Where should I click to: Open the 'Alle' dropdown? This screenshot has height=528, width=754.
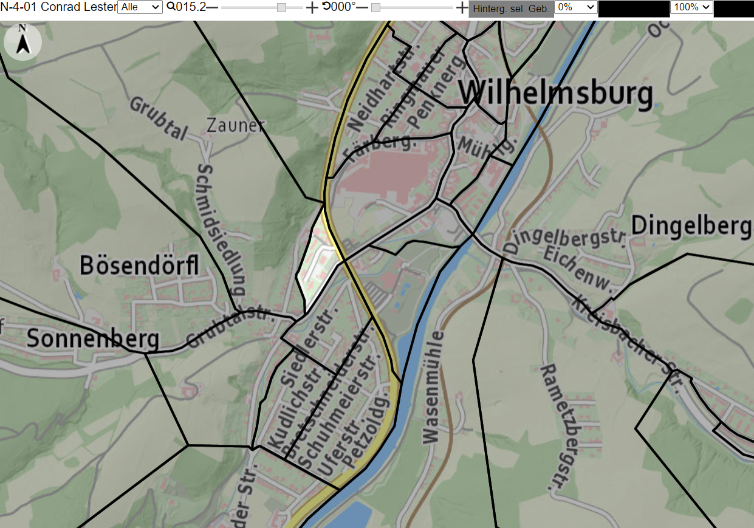(140, 7)
